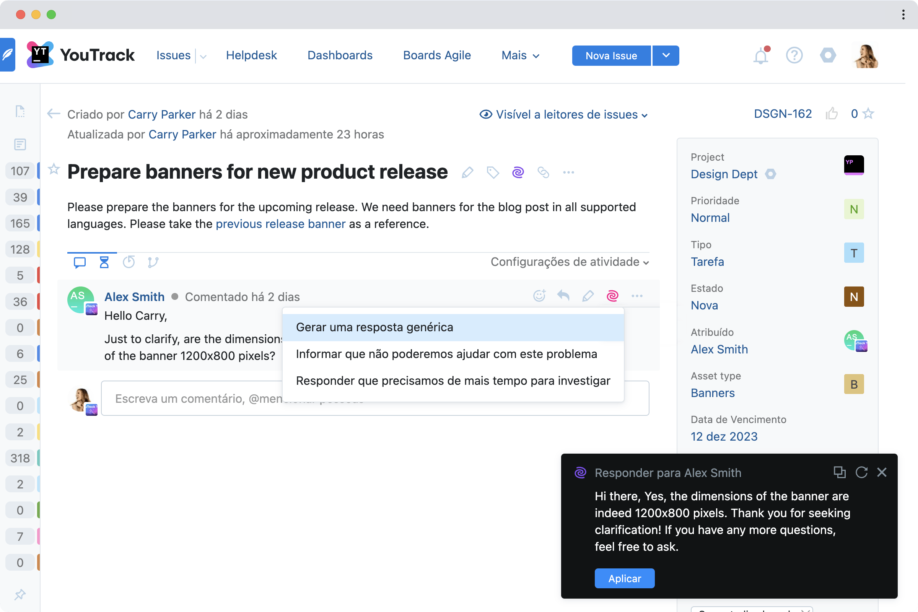The image size is (918, 612).
Task: Star the issue beside the title
Action: coord(54,169)
